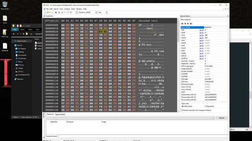252x141 pixels.
Task: Click the New file toolbar icon in HxD
Action: 44,12
